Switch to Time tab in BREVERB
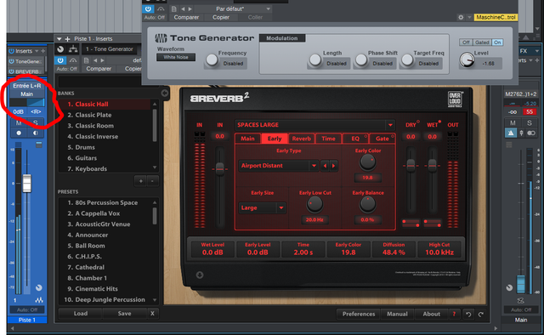The image size is (544, 335). tap(328, 139)
